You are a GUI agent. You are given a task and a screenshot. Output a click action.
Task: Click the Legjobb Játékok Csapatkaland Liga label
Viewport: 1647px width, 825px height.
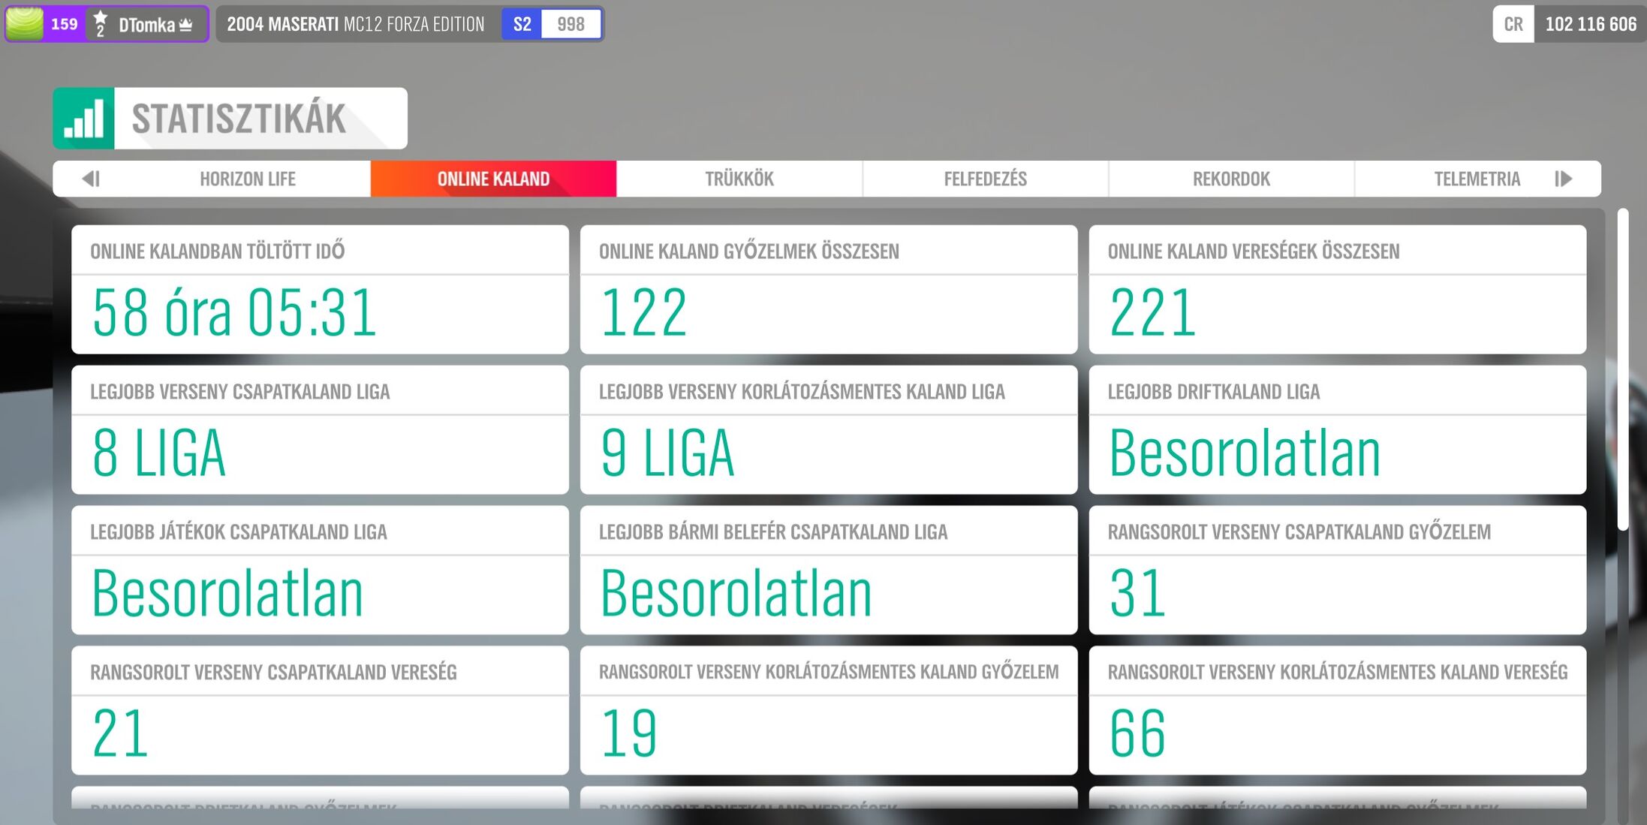coord(239,531)
